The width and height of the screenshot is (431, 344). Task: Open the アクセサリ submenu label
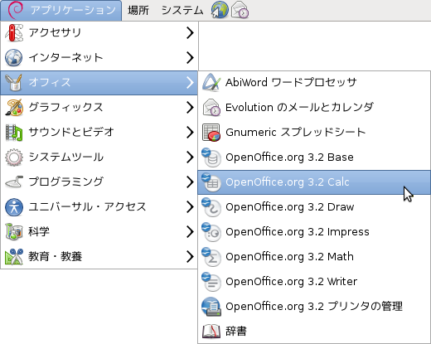[55, 32]
